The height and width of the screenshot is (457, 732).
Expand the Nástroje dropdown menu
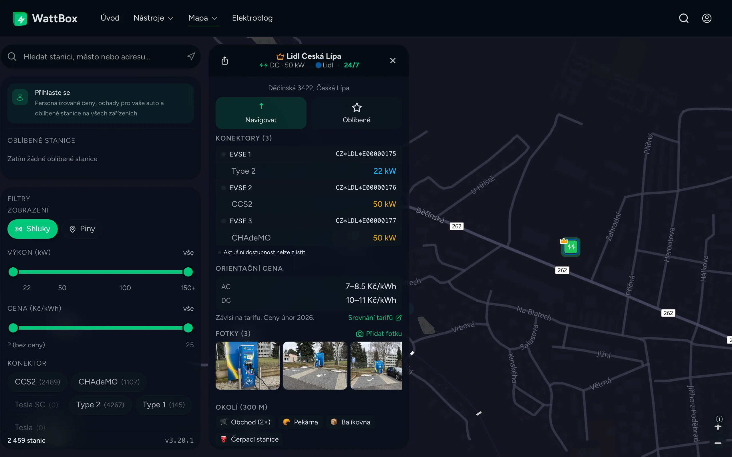tap(153, 18)
